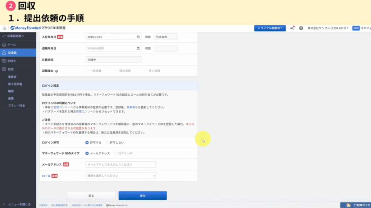Open the help question mark icon
This screenshot has width=371, height=208.
(x=301, y=28)
